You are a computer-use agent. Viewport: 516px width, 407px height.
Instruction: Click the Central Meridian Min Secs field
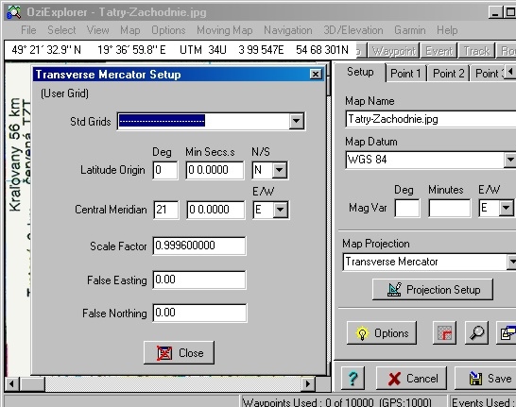pos(215,210)
